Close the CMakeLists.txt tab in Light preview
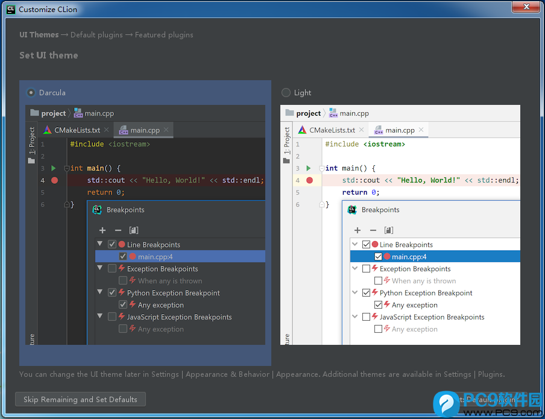The width and height of the screenshot is (545, 419). point(362,130)
